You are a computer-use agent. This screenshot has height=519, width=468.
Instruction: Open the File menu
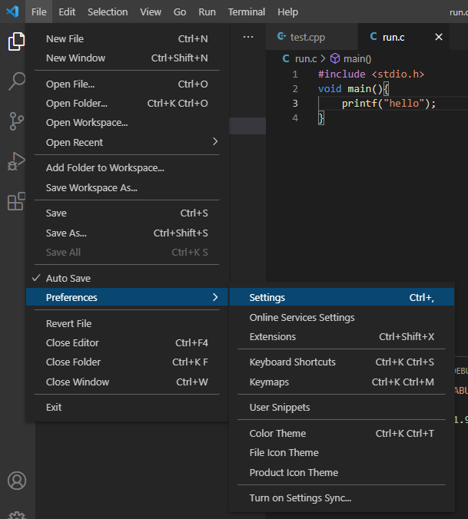pos(38,12)
